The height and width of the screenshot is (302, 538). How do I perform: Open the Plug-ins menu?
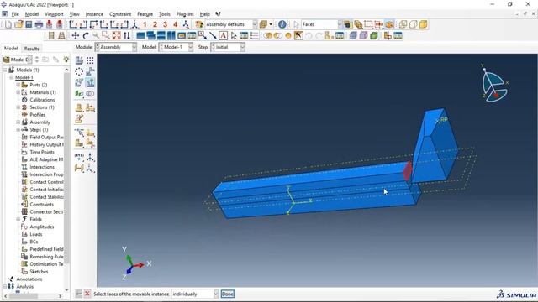pos(185,14)
